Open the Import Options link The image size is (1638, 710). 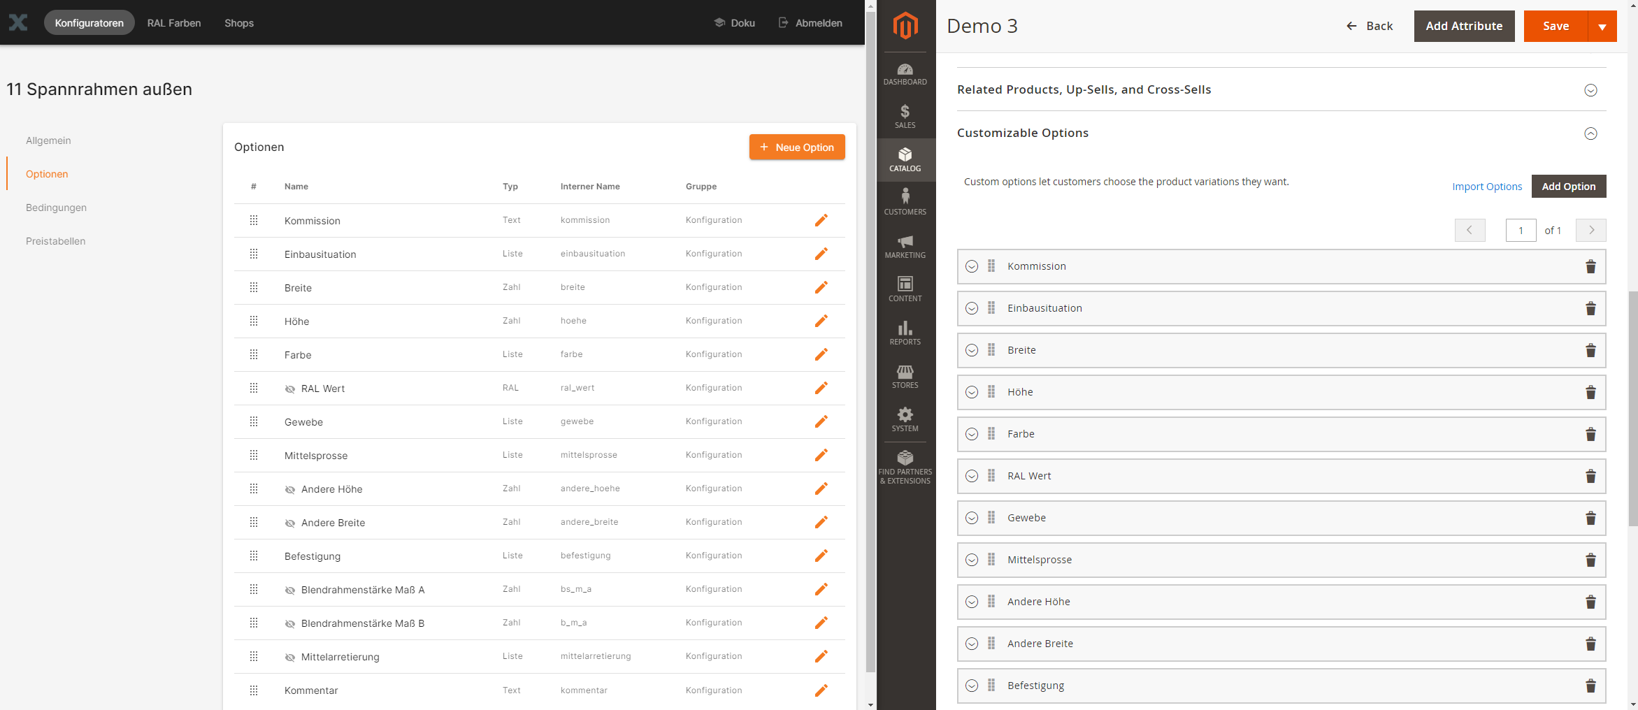[x=1487, y=186]
